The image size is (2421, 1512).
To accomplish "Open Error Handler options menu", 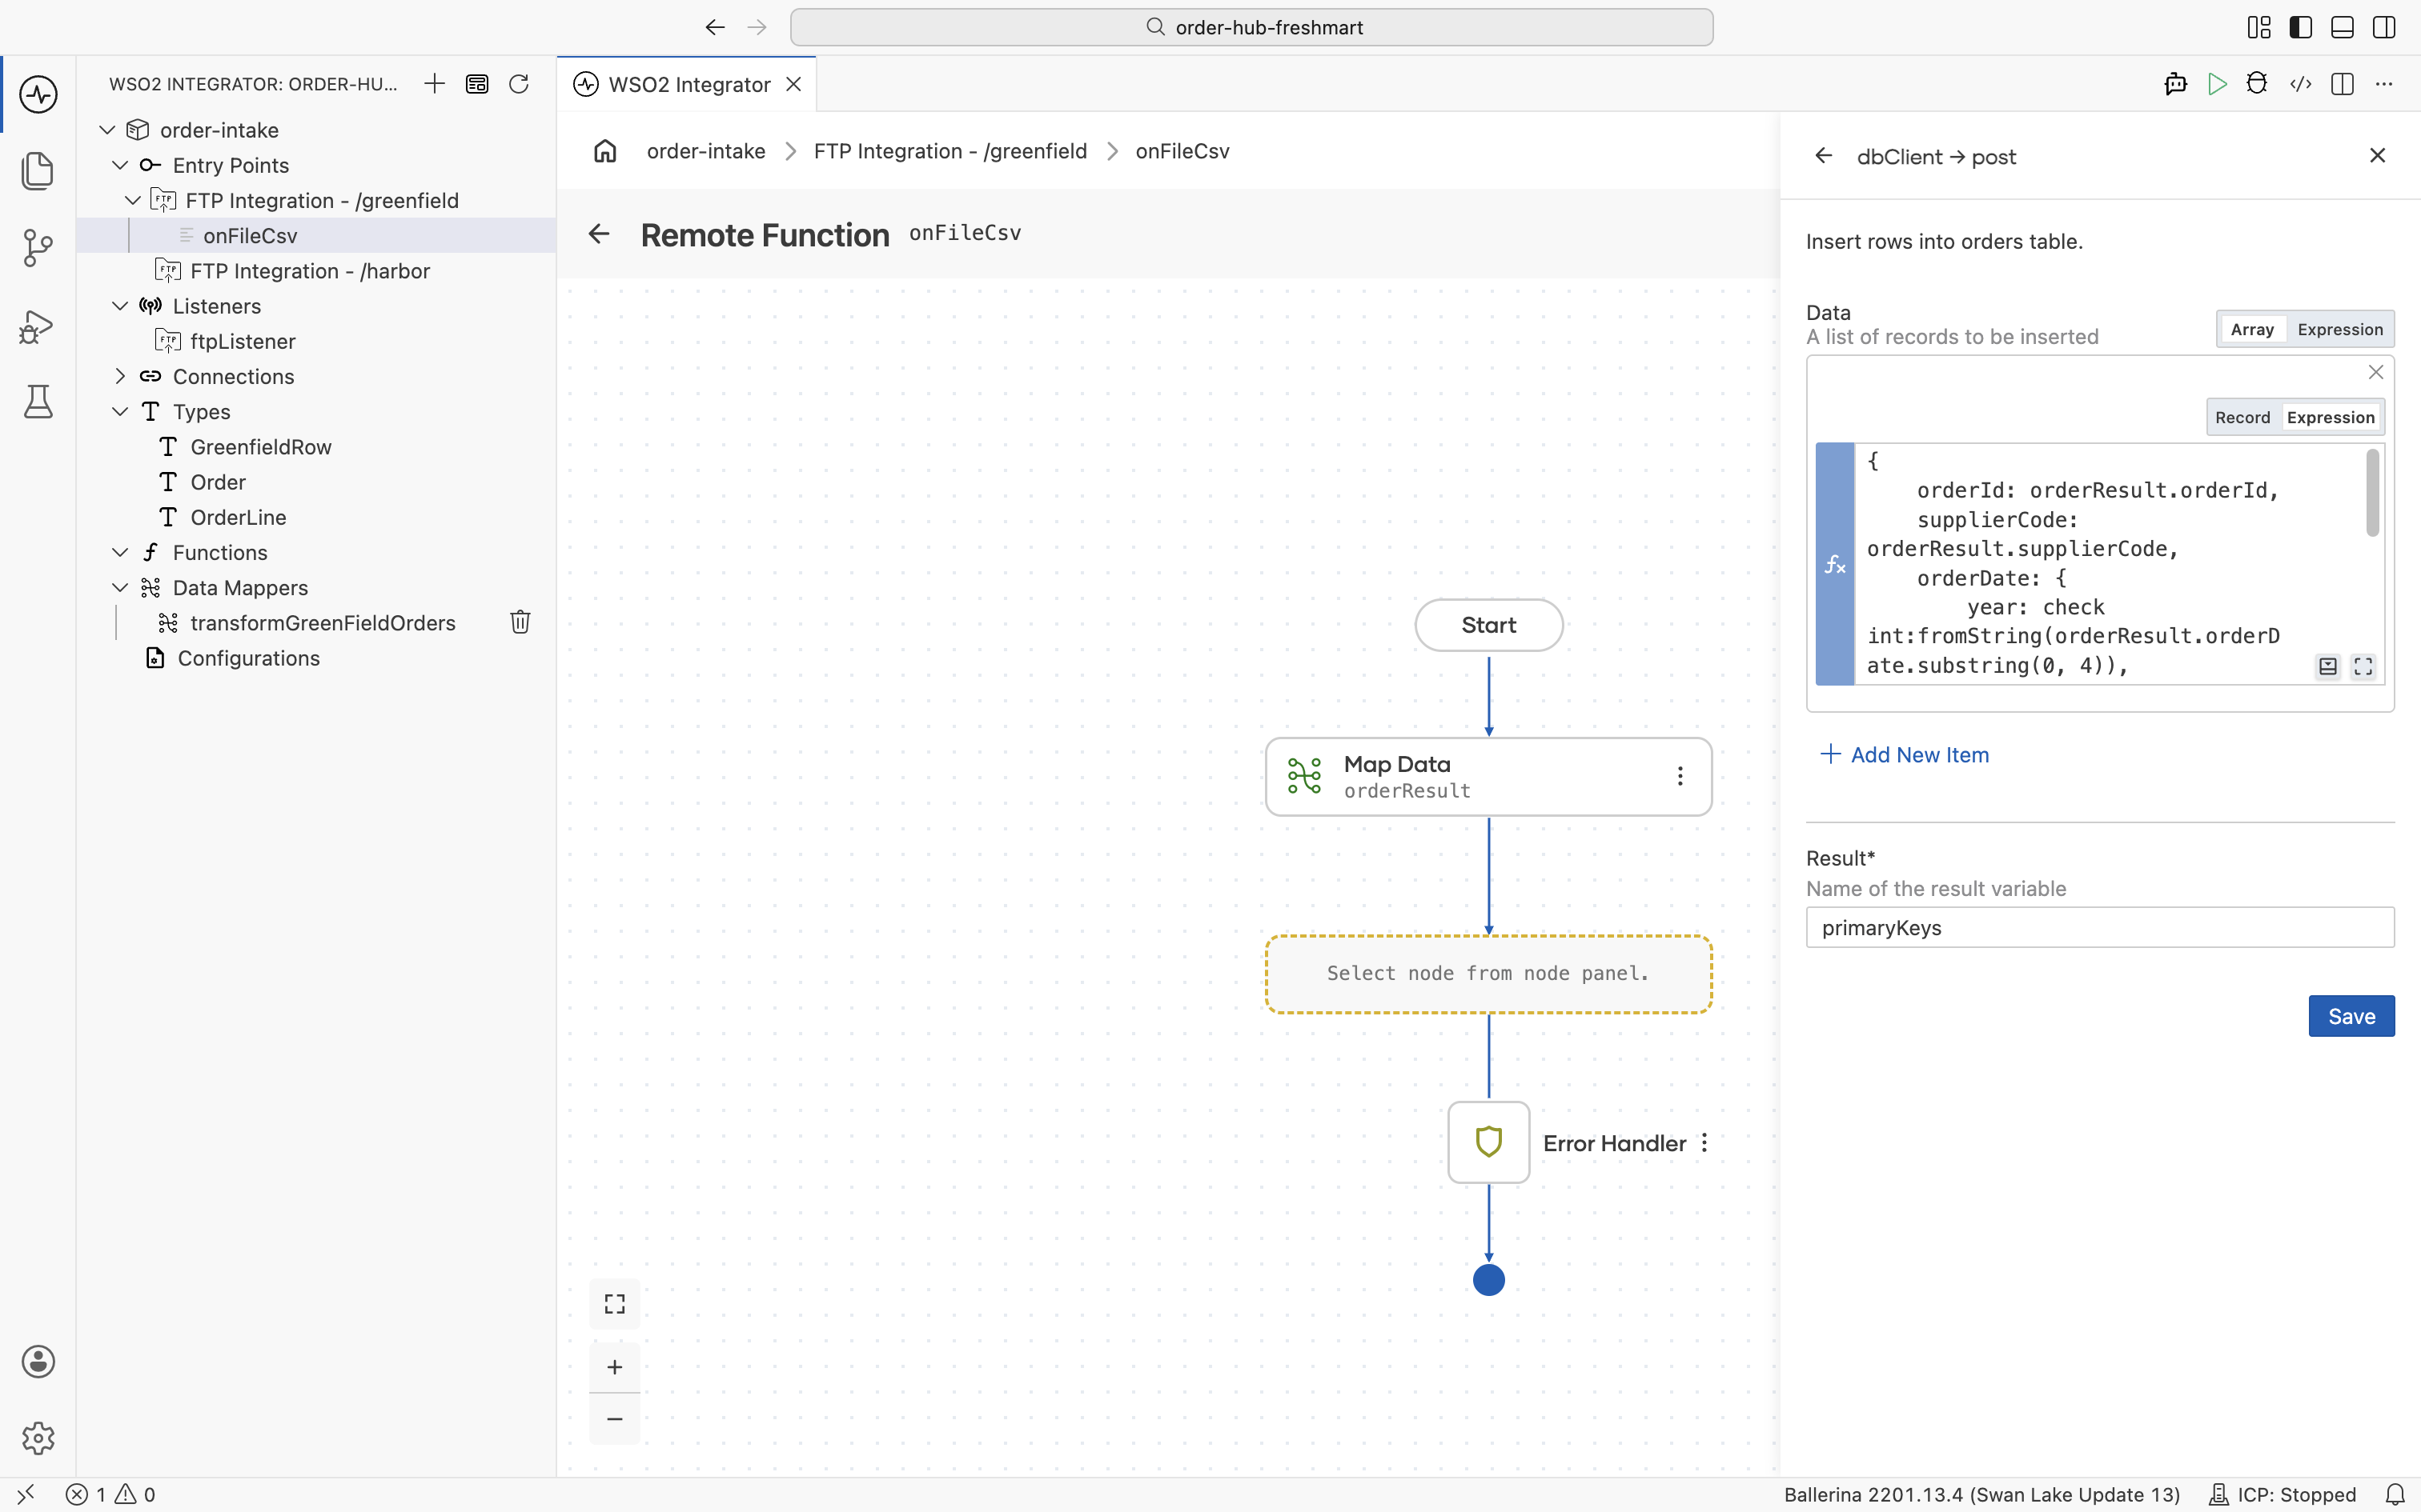I will [1704, 1143].
